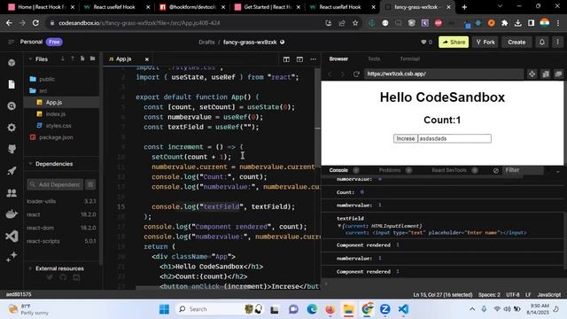Click the hamburger menu beside Personal

[x=11, y=42]
